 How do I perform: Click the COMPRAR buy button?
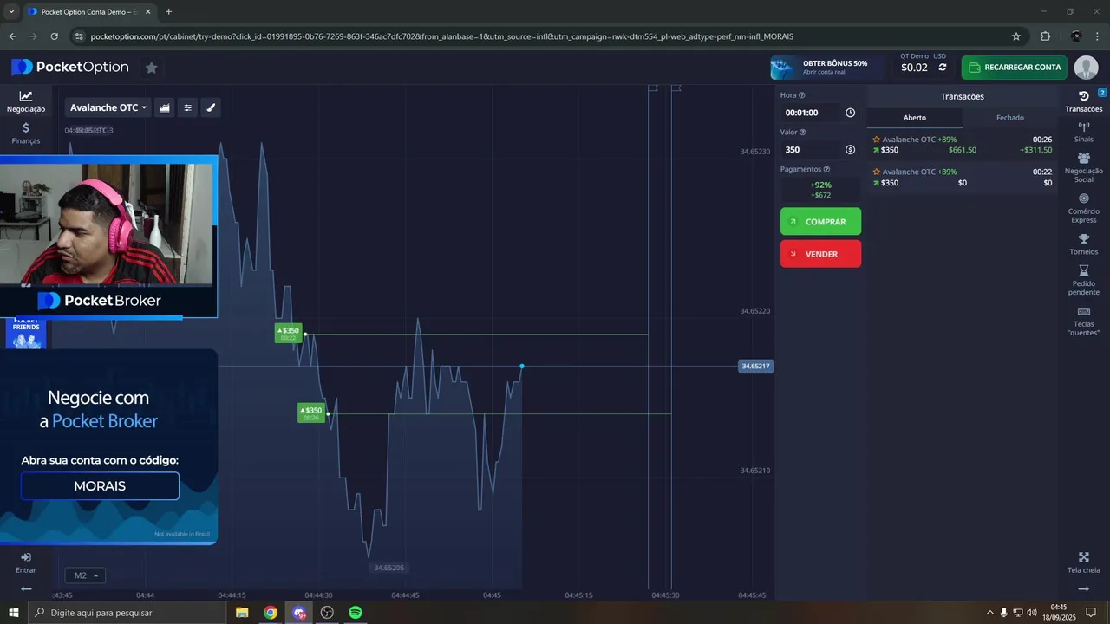820,221
